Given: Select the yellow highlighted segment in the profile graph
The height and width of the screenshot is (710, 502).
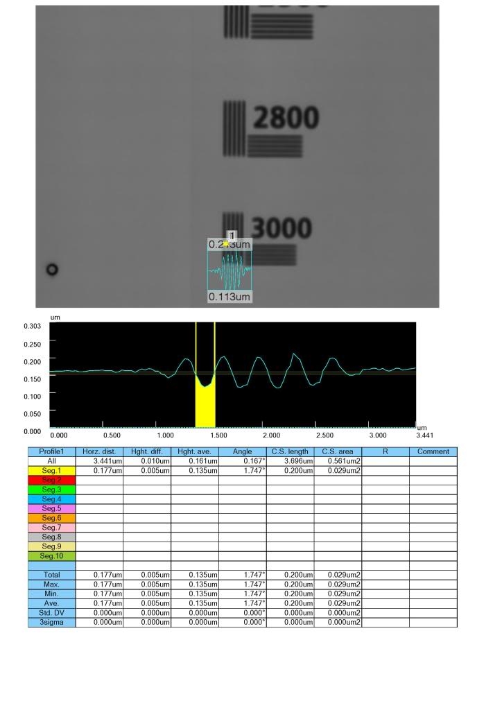Looking at the screenshot, I should tap(205, 406).
